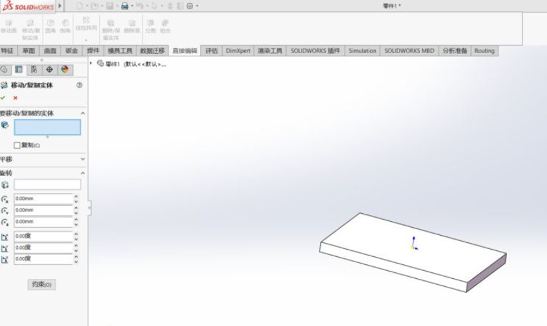Switch to the 焊件 tab
The height and width of the screenshot is (326, 547).
[x=93, y=51]
